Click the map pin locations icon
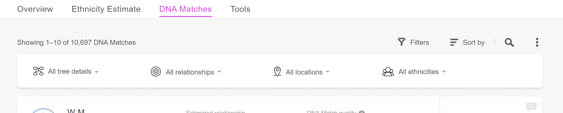Viewport: 563px width, 113px height. tap(277, 72)
